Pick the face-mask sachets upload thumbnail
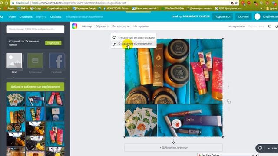 (16, 99)
